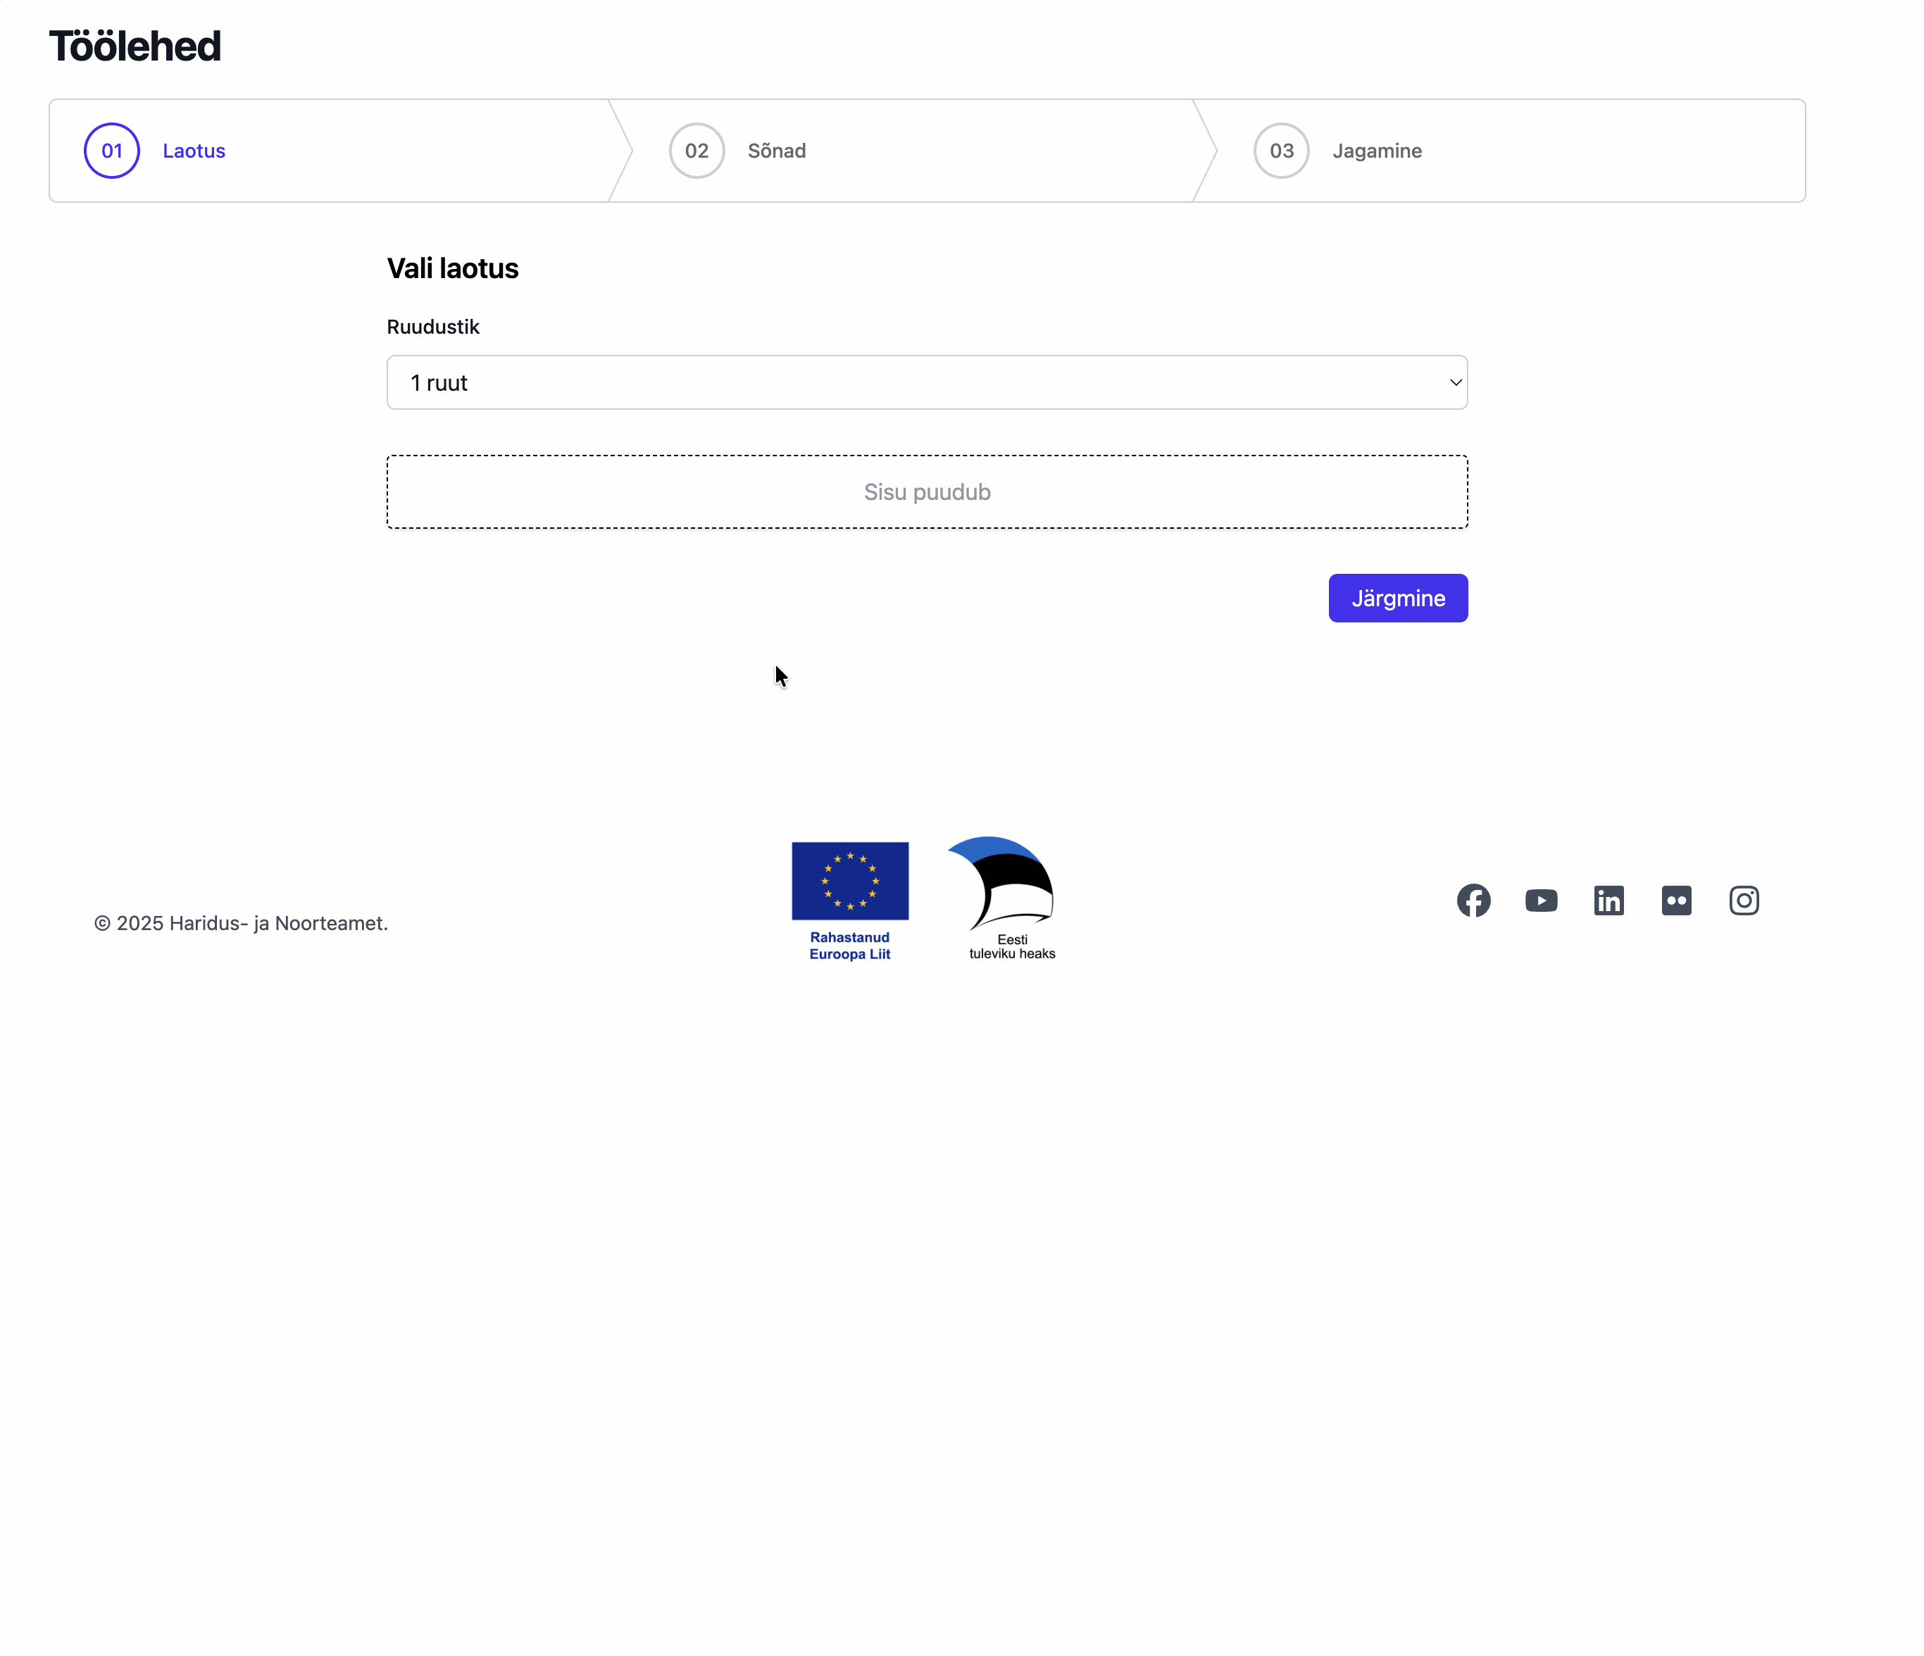Screen dimensions: 1924x1656
Task: Click the European Union flag logo
Action: pos(849,881)
